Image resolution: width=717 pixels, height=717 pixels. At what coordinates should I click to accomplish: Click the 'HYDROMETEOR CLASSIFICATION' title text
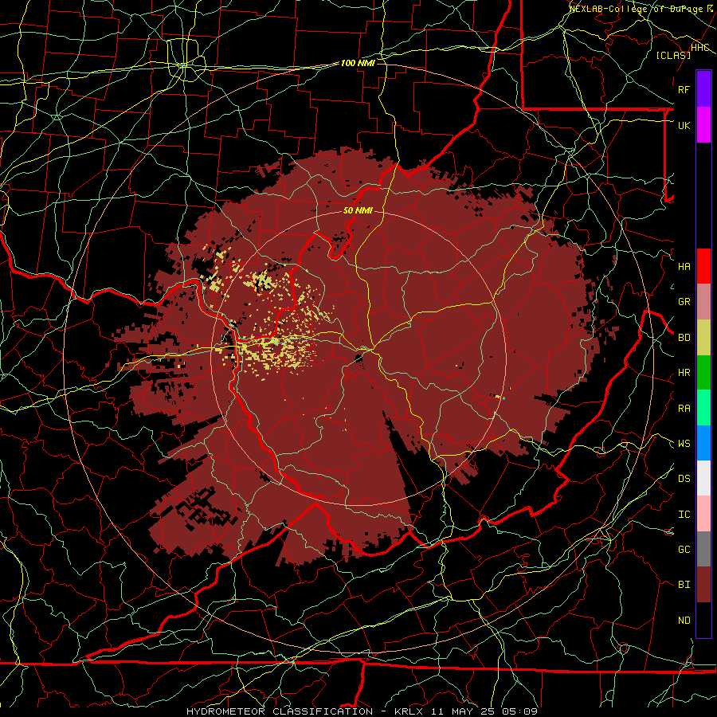280,711
